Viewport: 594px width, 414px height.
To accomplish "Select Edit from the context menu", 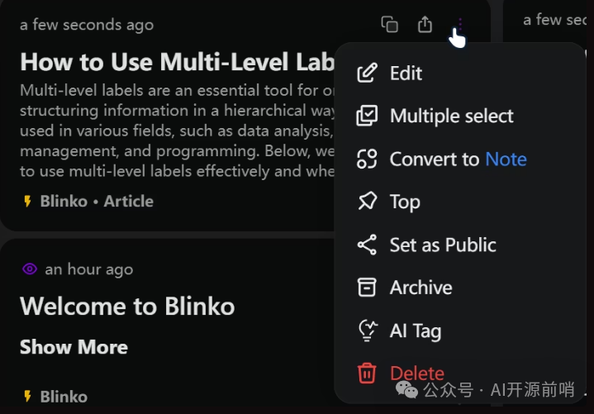I will coord(406,74).
